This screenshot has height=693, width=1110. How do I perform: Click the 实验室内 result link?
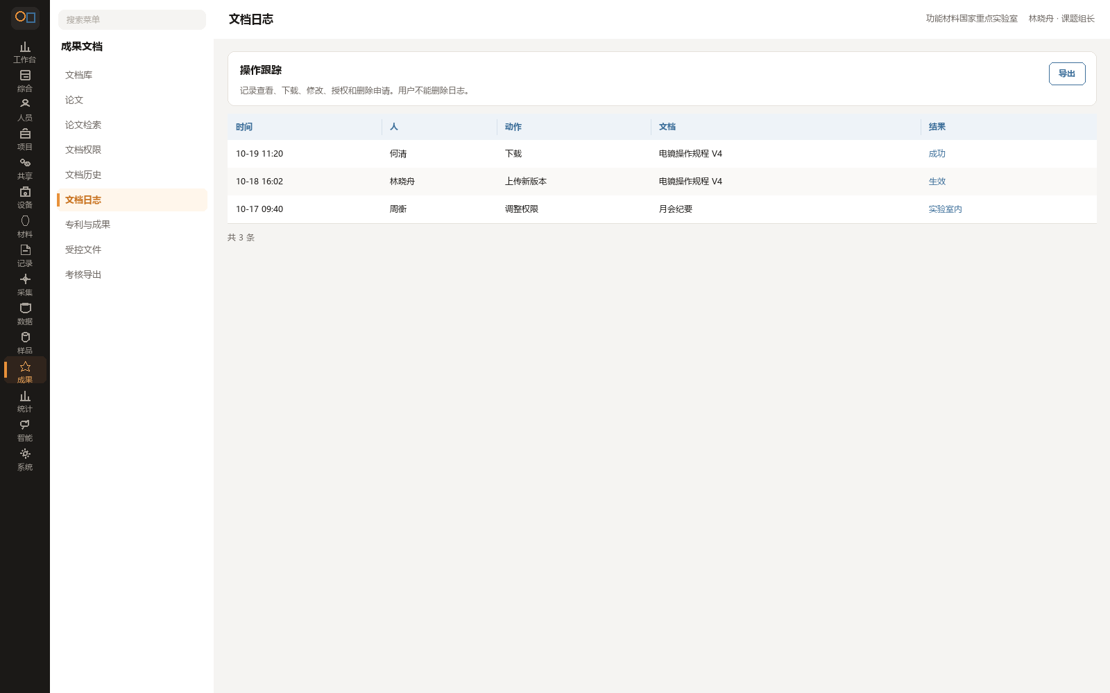pos(945,209)
